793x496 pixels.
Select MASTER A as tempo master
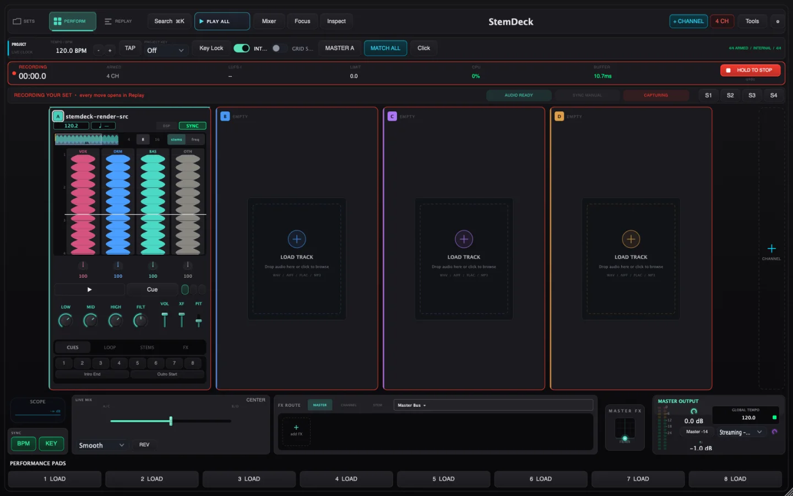339,48
